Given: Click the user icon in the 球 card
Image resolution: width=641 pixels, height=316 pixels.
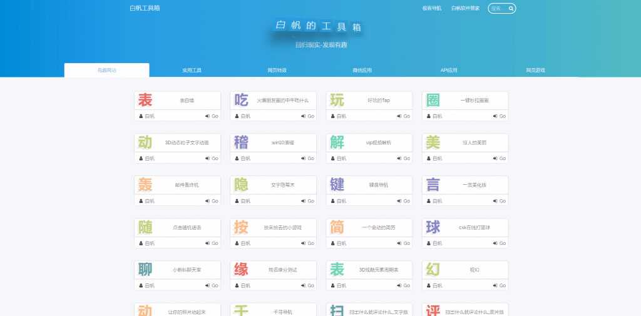Looking at the screenshot, I should tap(429, 244).
